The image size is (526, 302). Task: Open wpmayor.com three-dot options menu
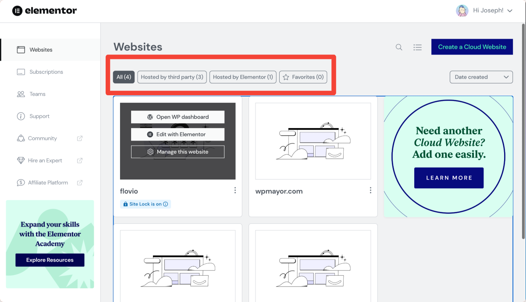370,191
